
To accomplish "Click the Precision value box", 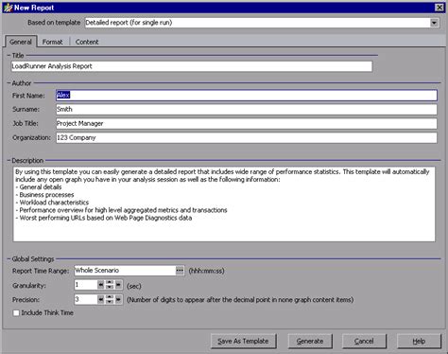I will tap(85, 299).
